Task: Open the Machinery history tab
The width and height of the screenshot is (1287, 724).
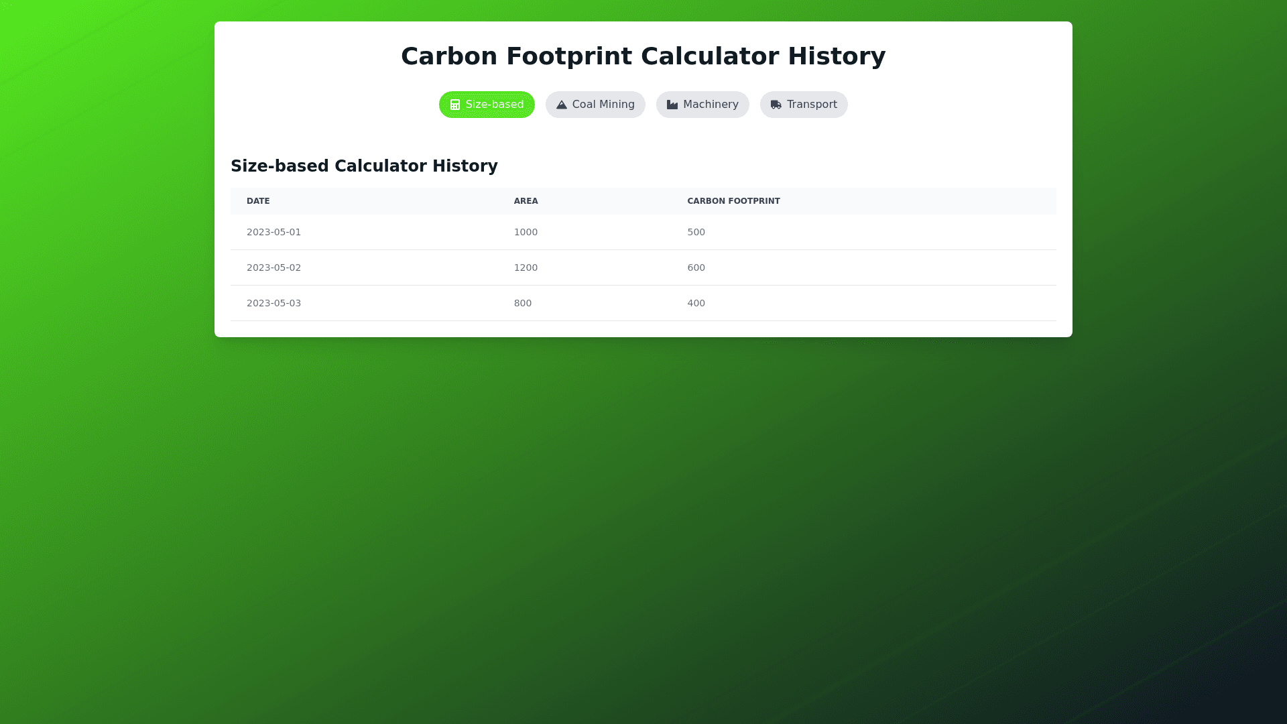Action: click(702, 105)
